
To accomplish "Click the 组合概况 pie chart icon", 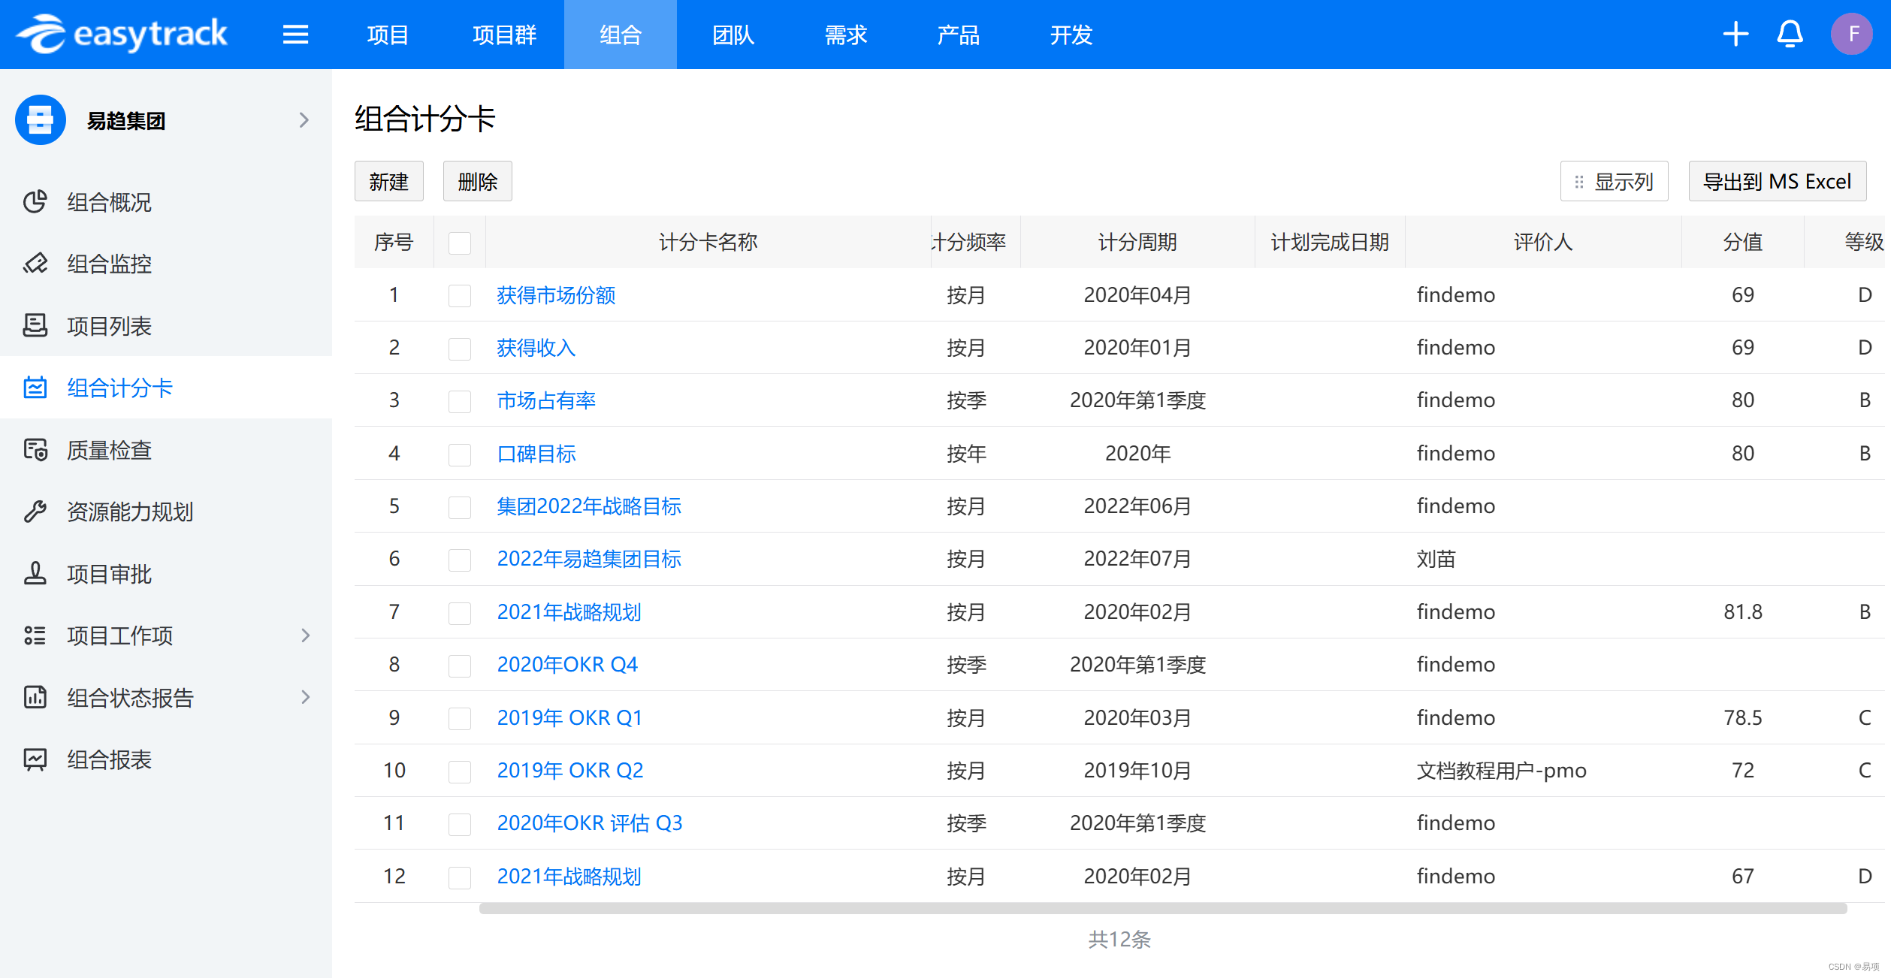I will (x=35, y=201).
